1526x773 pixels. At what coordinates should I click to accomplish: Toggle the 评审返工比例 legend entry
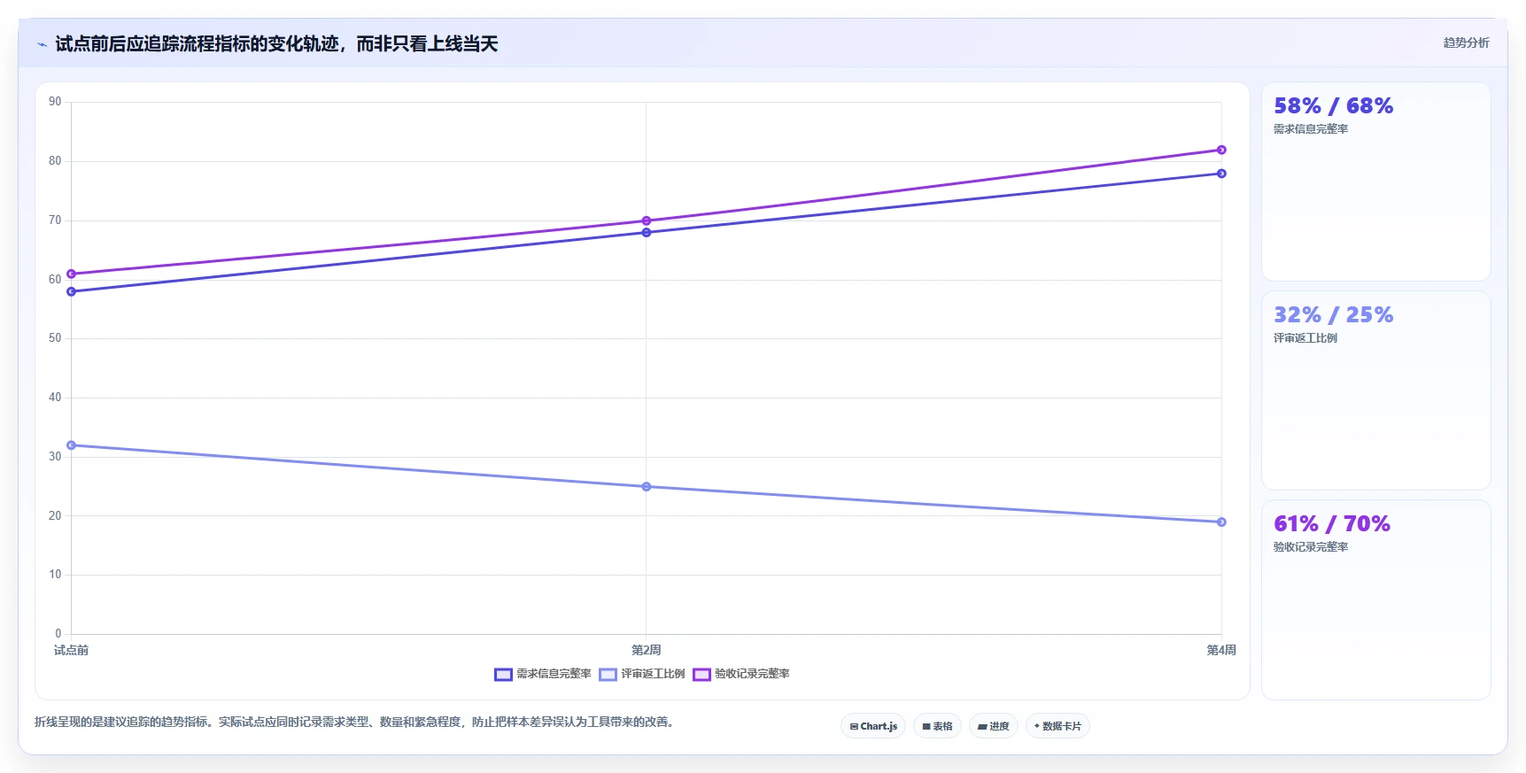pos(642,674)
